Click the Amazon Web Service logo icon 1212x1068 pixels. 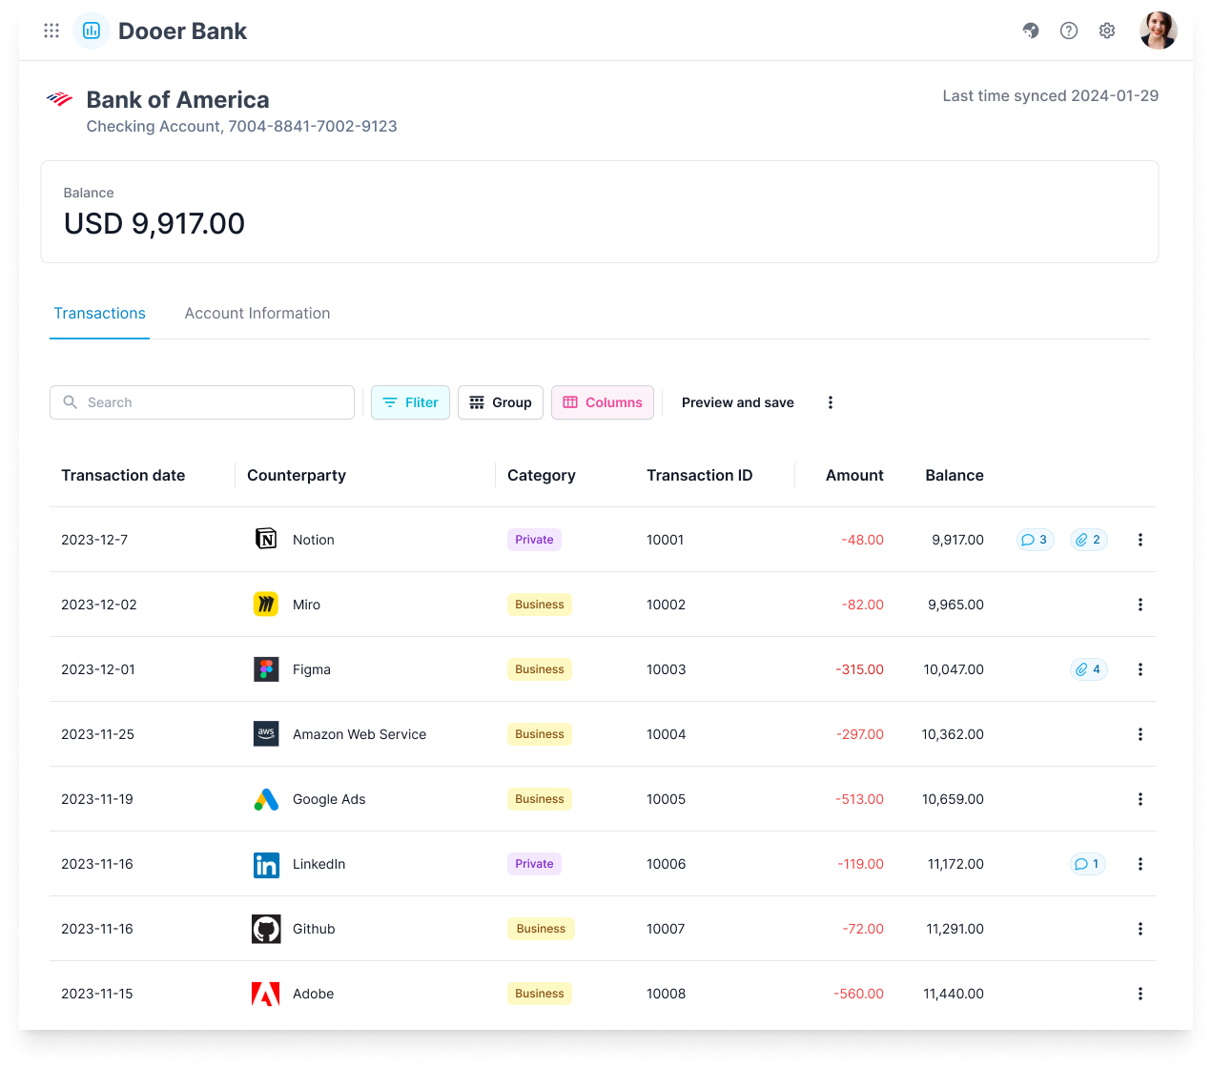tap(266, 734)
